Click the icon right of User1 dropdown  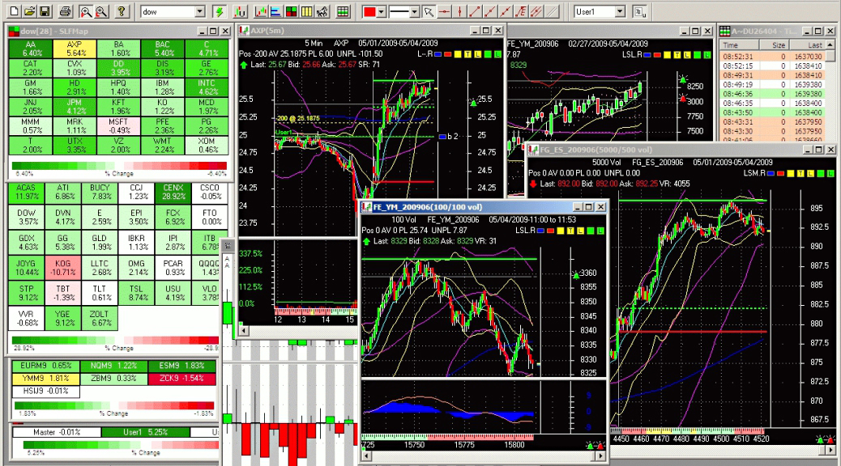(x=639, y=11)
